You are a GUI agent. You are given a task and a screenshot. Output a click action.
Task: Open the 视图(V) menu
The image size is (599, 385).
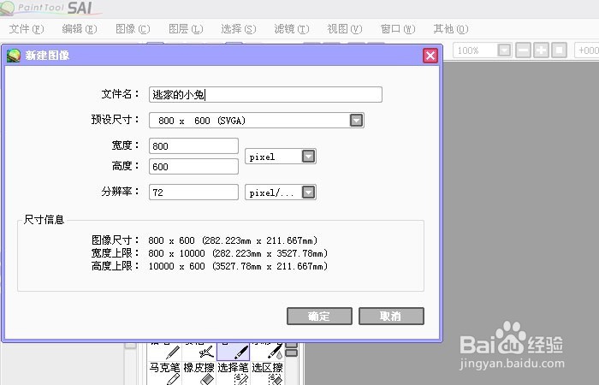pos(345,29)
